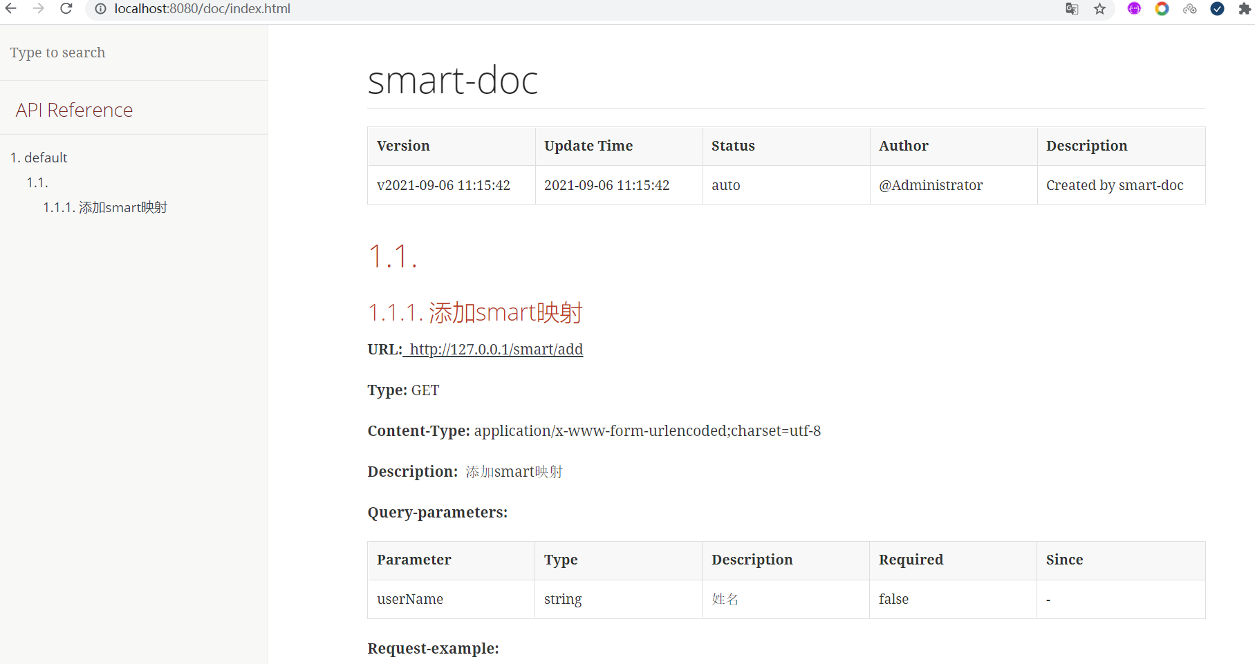The width and height of the screenshot is (1255, 664).
Task: Go back with the browser back arrow
Action: point(11,8)
